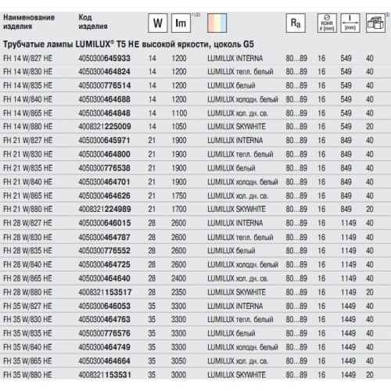Screen dimensions: 391x391
Task: Click the LUMILUX T5 HE section heading
Action: (128, 45)
